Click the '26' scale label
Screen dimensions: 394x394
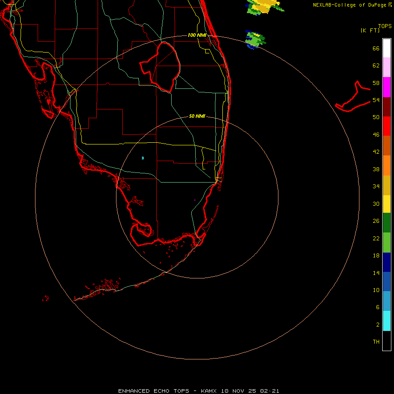tap(376, 221)
